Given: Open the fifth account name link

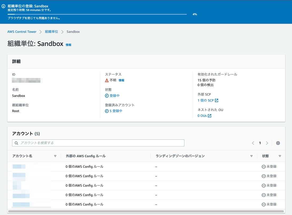Looking at the screenshot, I should pyautogui.click(x=21, y=204).
